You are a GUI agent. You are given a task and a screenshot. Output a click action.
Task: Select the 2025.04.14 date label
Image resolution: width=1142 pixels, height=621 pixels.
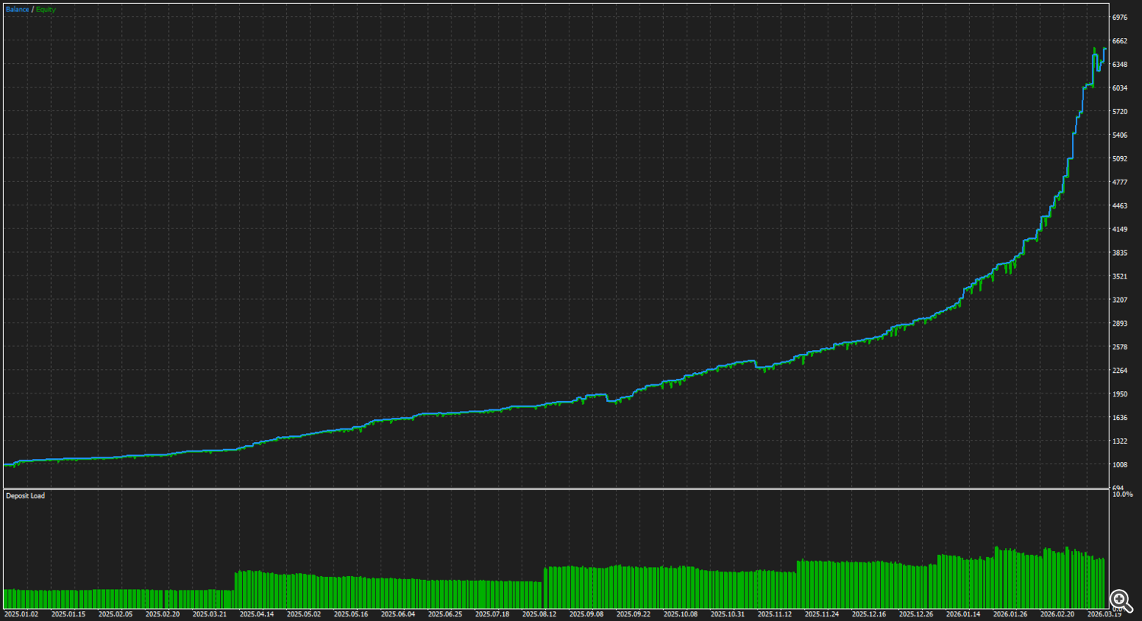click(257, 614)
